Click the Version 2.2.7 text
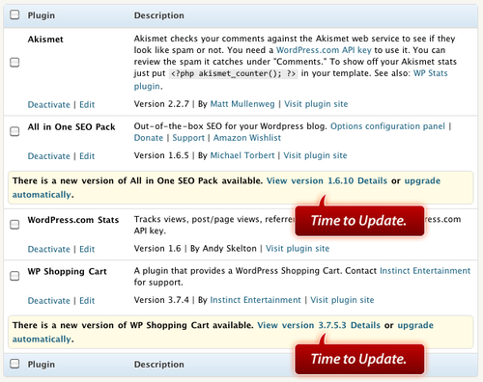The width and height of the screenshot is (483, 382). tap(161, 104)
